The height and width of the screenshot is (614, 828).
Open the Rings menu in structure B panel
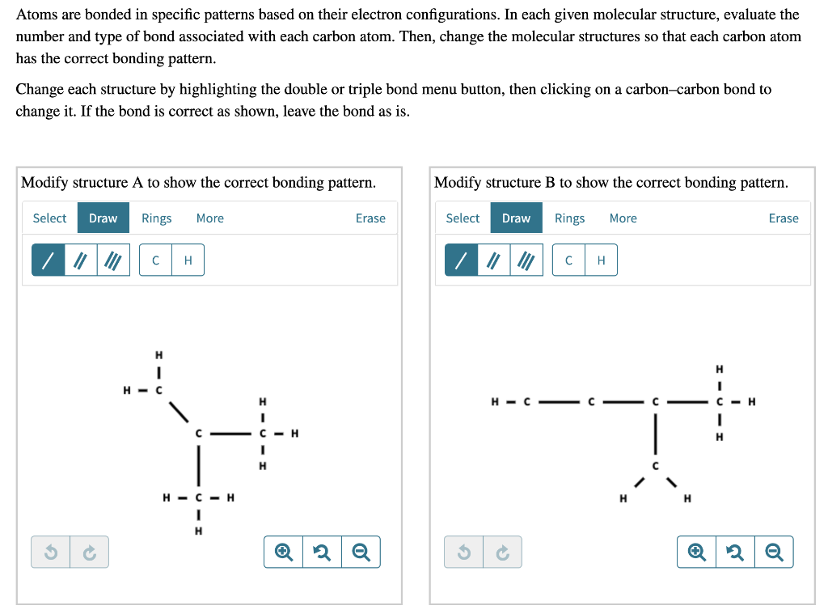569,218
